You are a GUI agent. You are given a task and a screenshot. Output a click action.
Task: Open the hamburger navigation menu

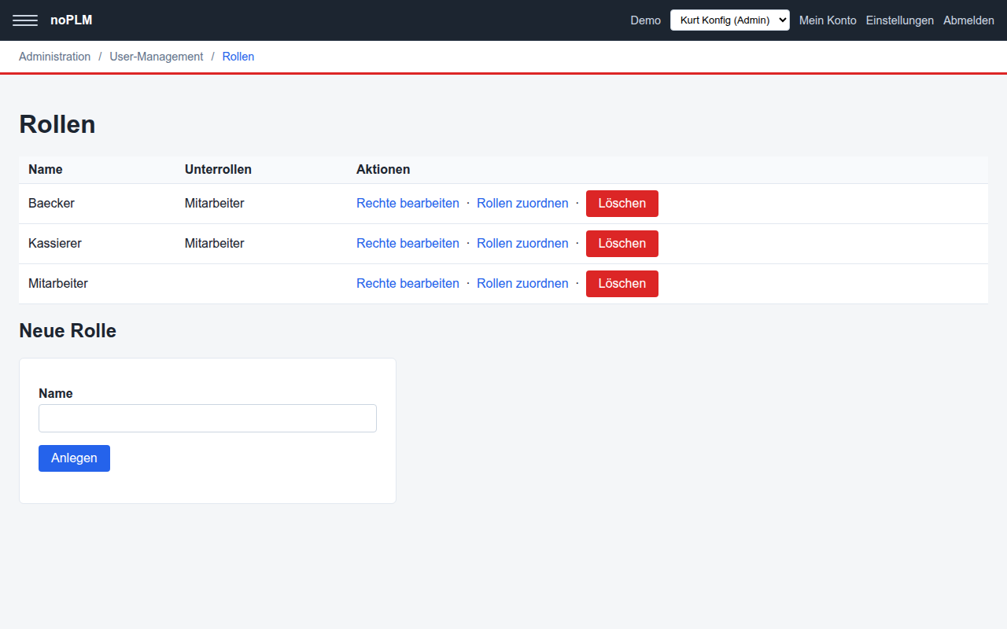point(25,20)
